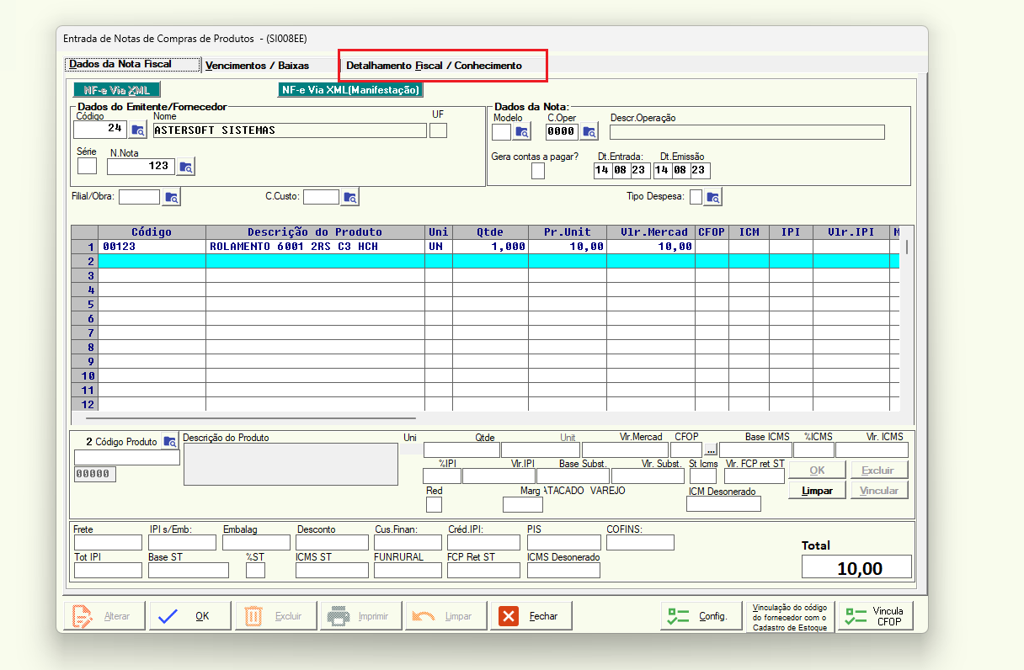
Task: Click the UF field
Action: (x=438, y=130)
